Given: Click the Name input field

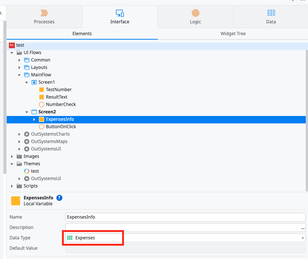Looking at the screenshot, I should point(185,217).
